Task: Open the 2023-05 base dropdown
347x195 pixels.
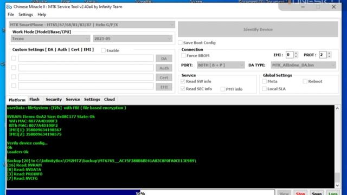Action: point(132,38)
